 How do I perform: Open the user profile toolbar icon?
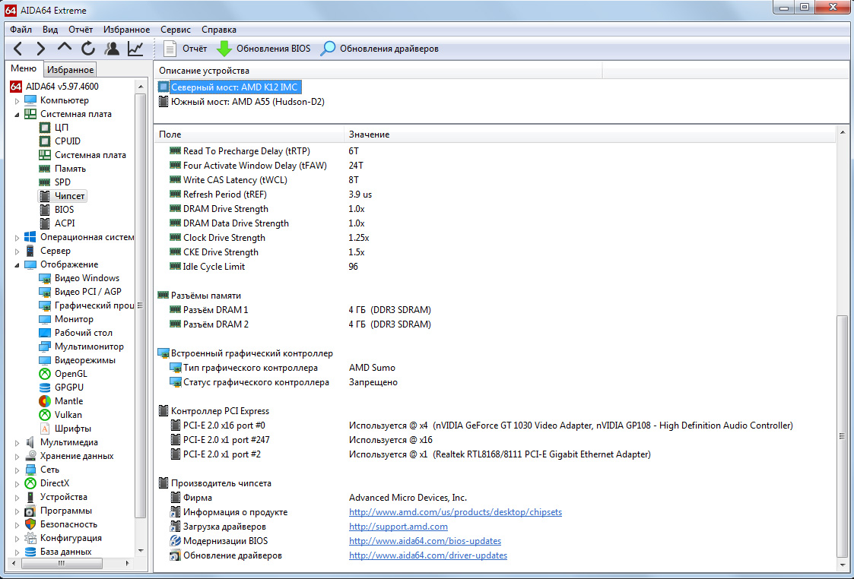coord(113,49)
